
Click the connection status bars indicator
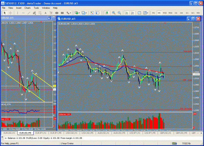174,143
